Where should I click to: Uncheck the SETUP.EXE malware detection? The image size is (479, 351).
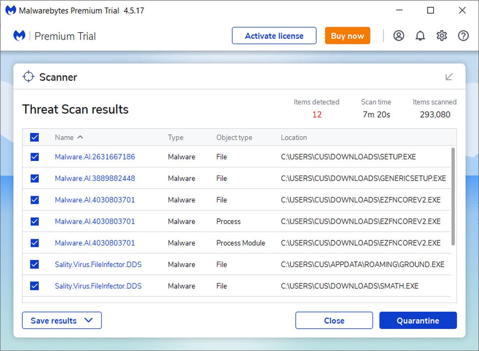pyautogui.click(x=34, y=157)
